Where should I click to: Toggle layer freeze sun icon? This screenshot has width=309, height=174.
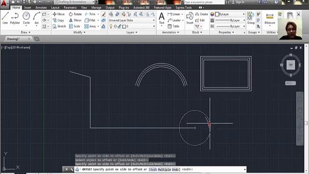115,26
